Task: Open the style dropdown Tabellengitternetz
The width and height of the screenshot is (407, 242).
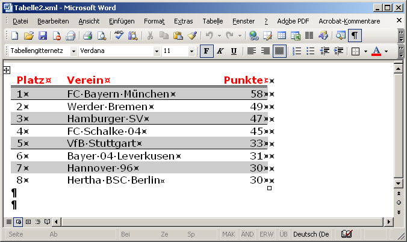Action: pos(73,51)
